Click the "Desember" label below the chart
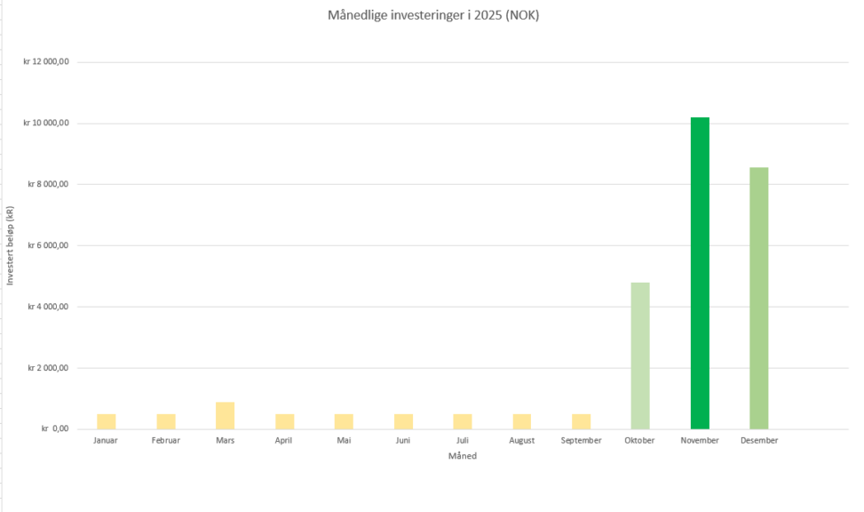The width and height of the screenshot is (864, 512). tap(758, 441)
